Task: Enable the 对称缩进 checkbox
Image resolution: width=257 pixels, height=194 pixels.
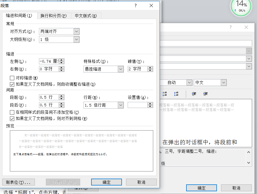Action: coord(12,78)
